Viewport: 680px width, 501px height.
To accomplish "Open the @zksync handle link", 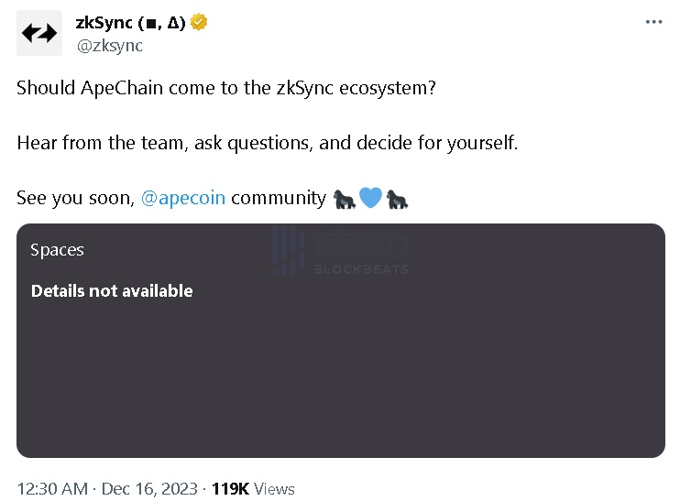I will [110, 45].
